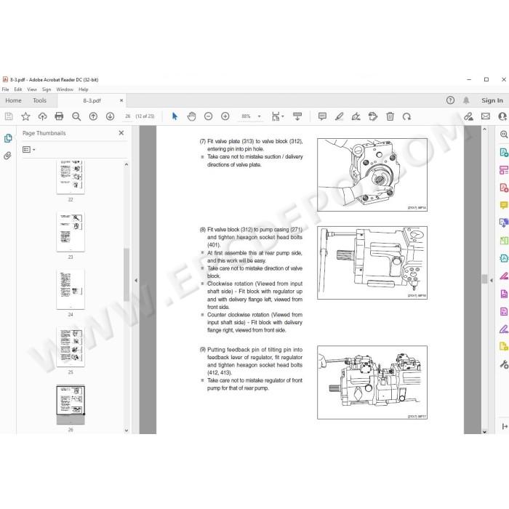
Task: Click the fill and sign icon at toolbar right
Action: pos(468,116)
